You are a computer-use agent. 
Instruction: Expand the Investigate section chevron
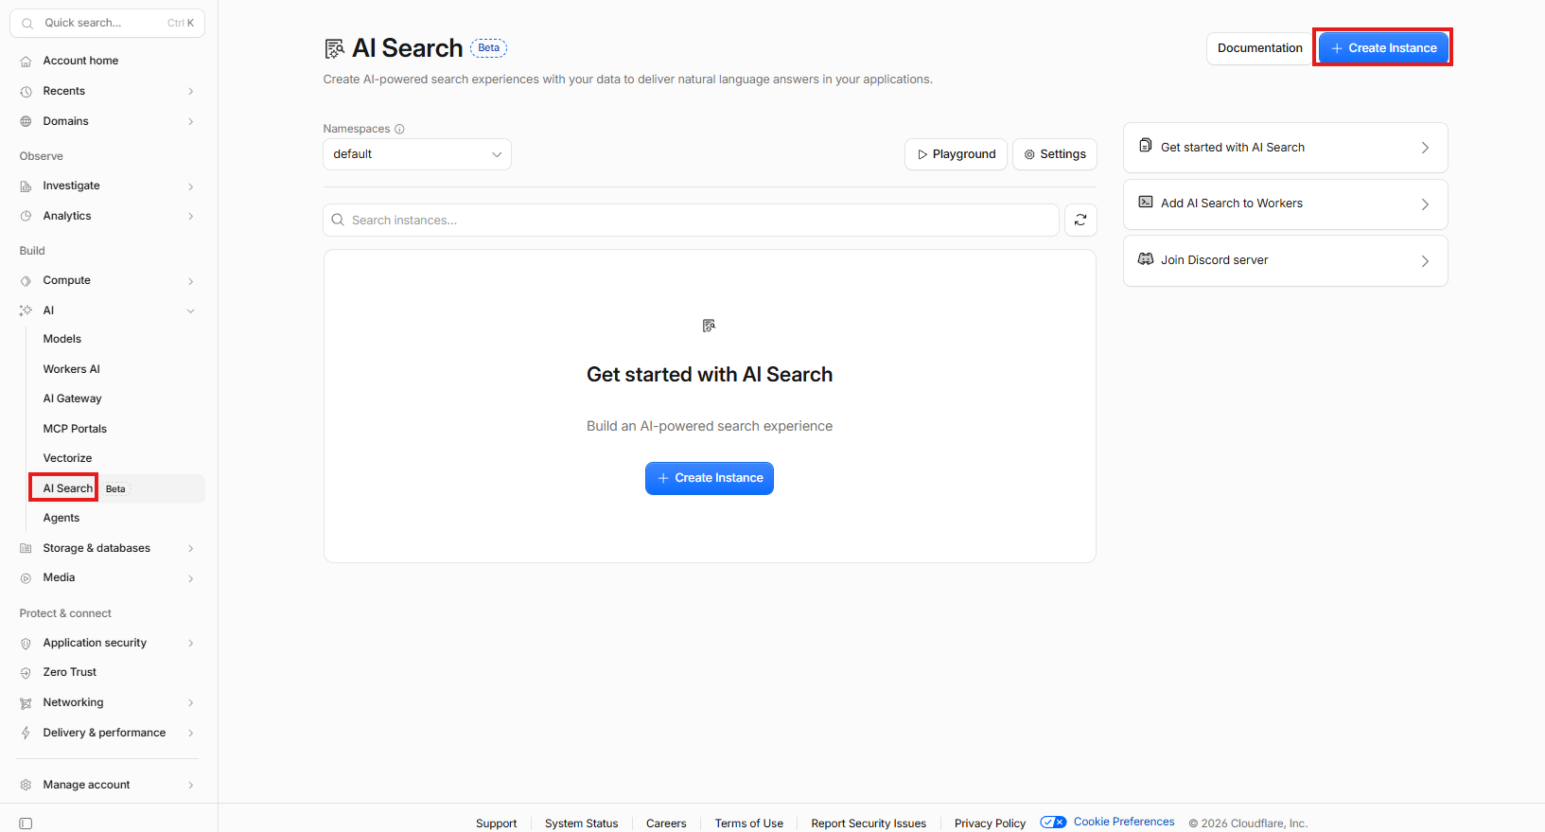[191, 186]
